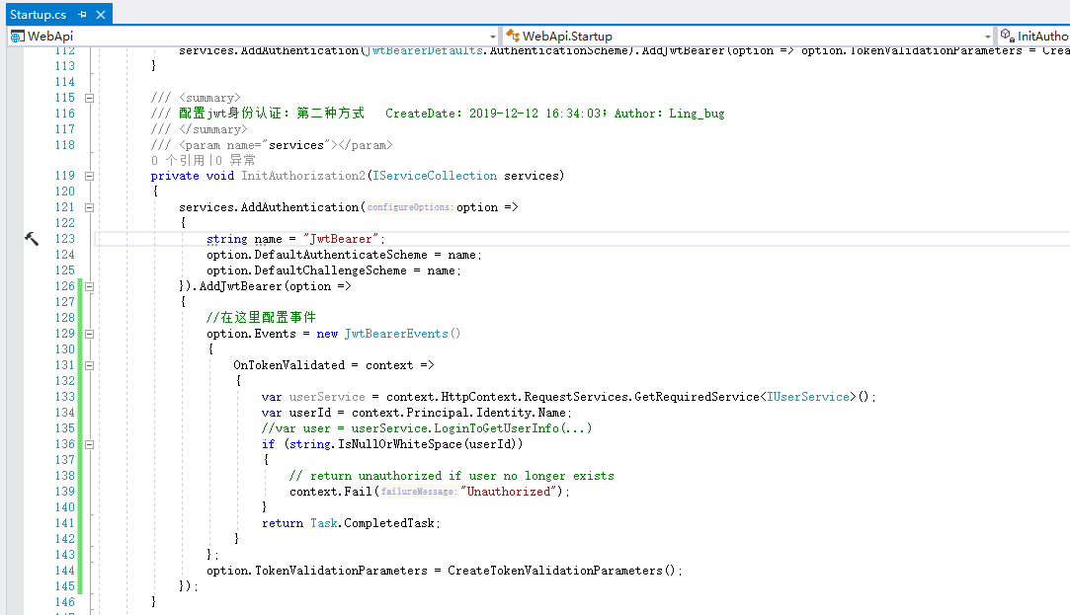Click the '//在这里配置事件' comment
The height and width of the screenshot is (615, 1070).
tap(262, 318)
